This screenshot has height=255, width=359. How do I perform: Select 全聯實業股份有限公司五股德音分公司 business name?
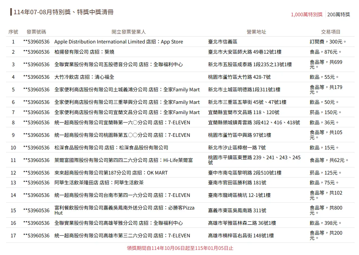pos(118,65)
